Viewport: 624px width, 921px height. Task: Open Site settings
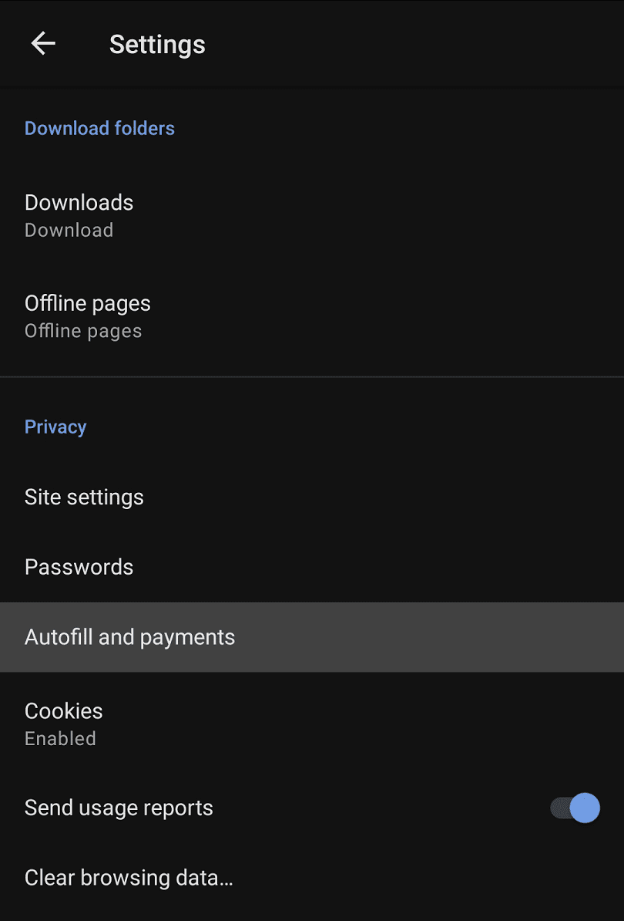point(312,497)
